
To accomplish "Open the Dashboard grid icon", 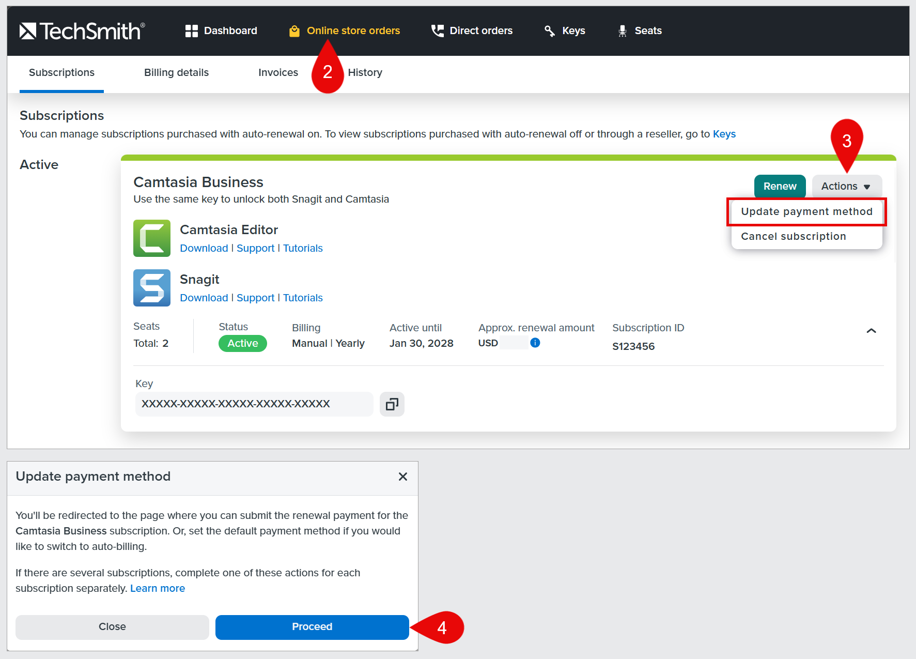I will [x=192, y=31].
